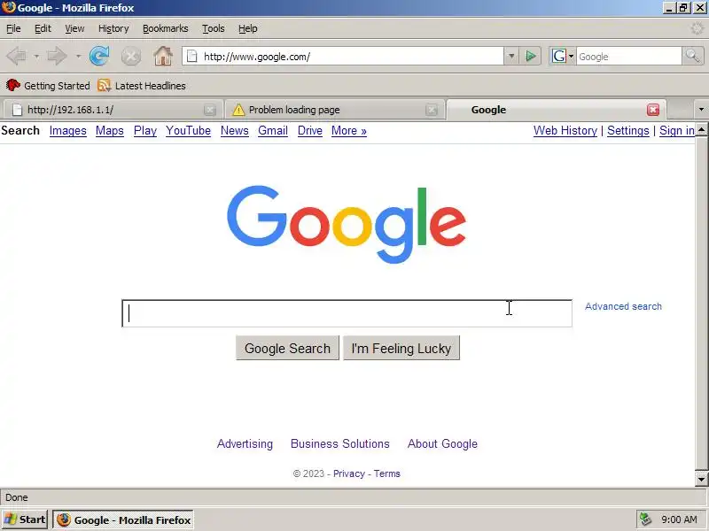Select the Google tab
The width and height of the screenshot is (709, 531).
pyautogui.click(x=557, y=109)
